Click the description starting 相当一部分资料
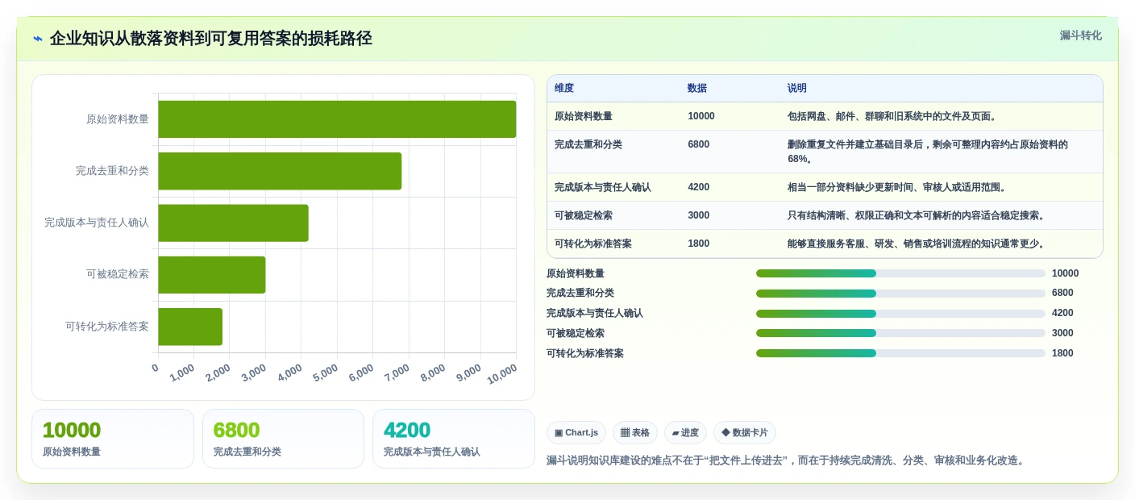 click(899, 187)
